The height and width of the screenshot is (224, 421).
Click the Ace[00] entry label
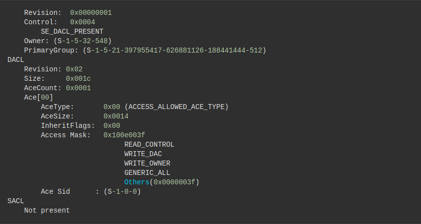38,97
